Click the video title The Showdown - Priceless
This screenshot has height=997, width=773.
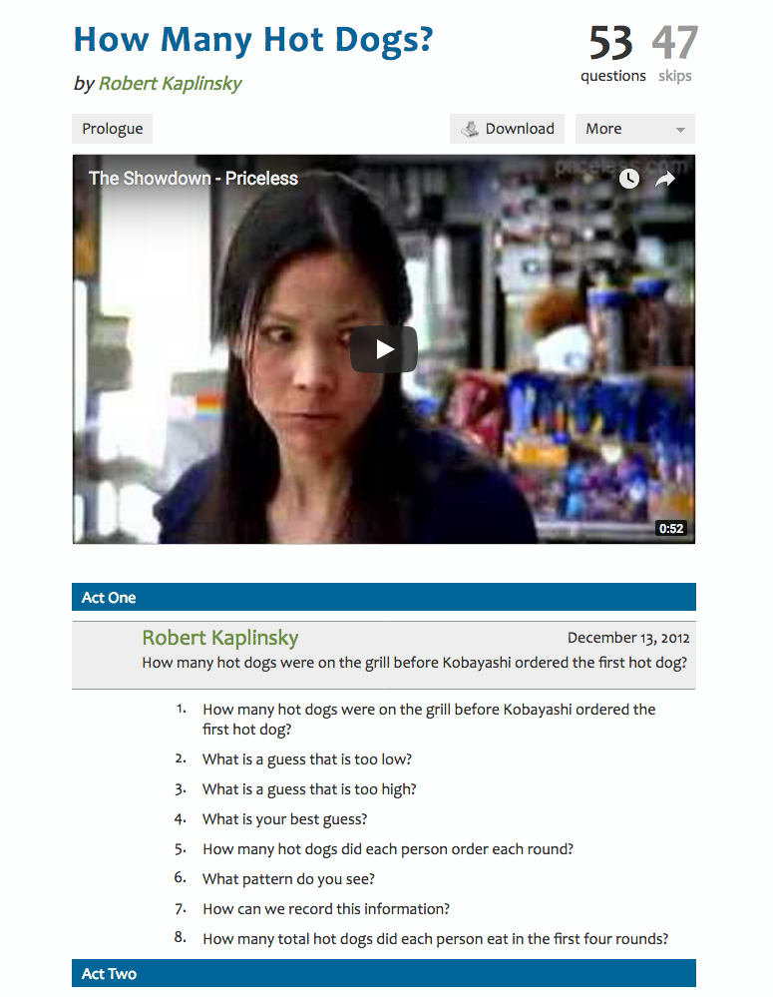click(193, 179)
